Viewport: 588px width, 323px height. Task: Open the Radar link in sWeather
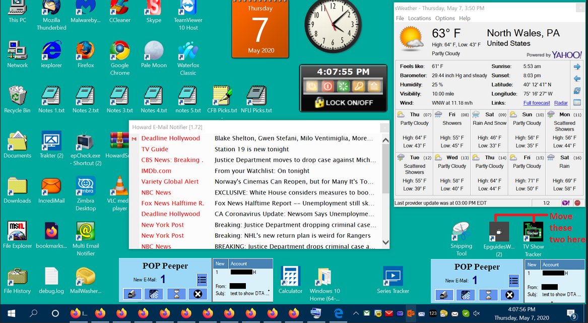point(561,103)
